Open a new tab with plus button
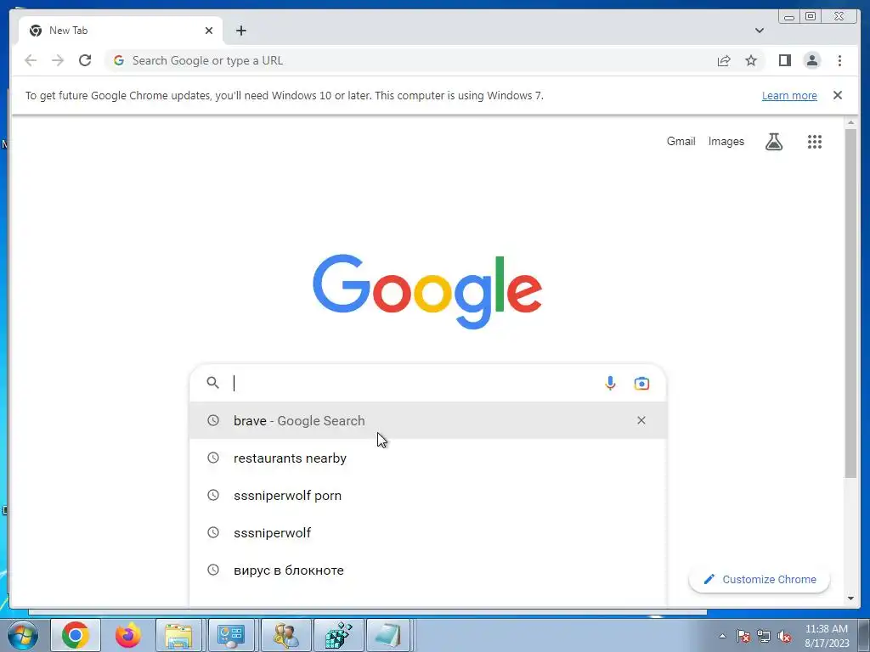Viewport: 870px width, 652px height. point(240,31)
